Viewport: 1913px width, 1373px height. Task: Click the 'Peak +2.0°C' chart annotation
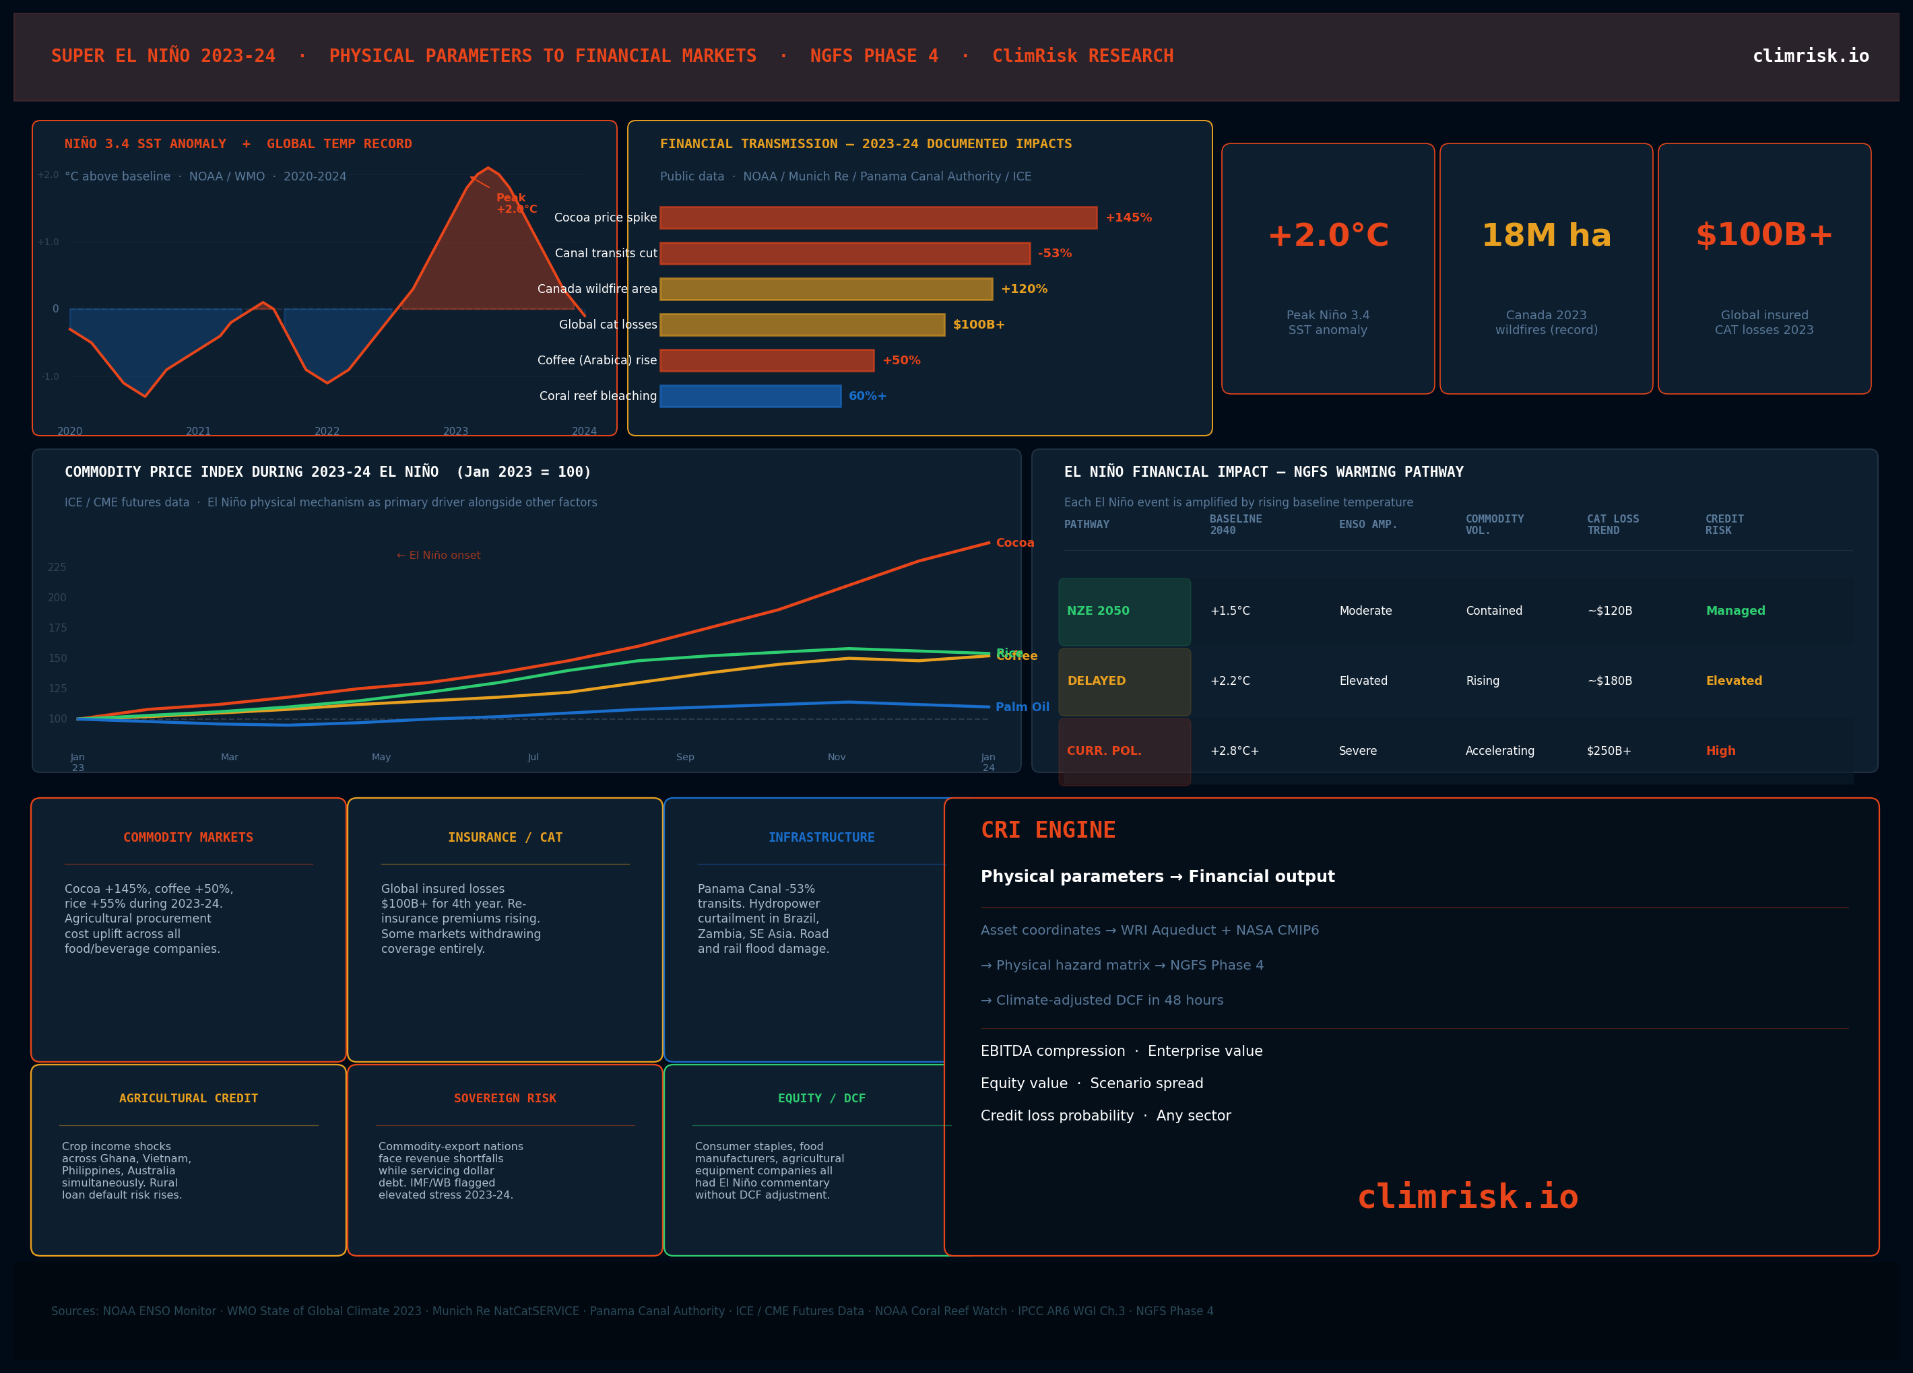tap(515, 203)
